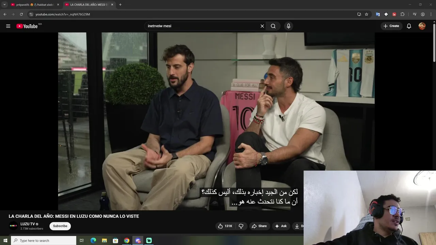Open Task View on the taskbar

tap(82, 241)
